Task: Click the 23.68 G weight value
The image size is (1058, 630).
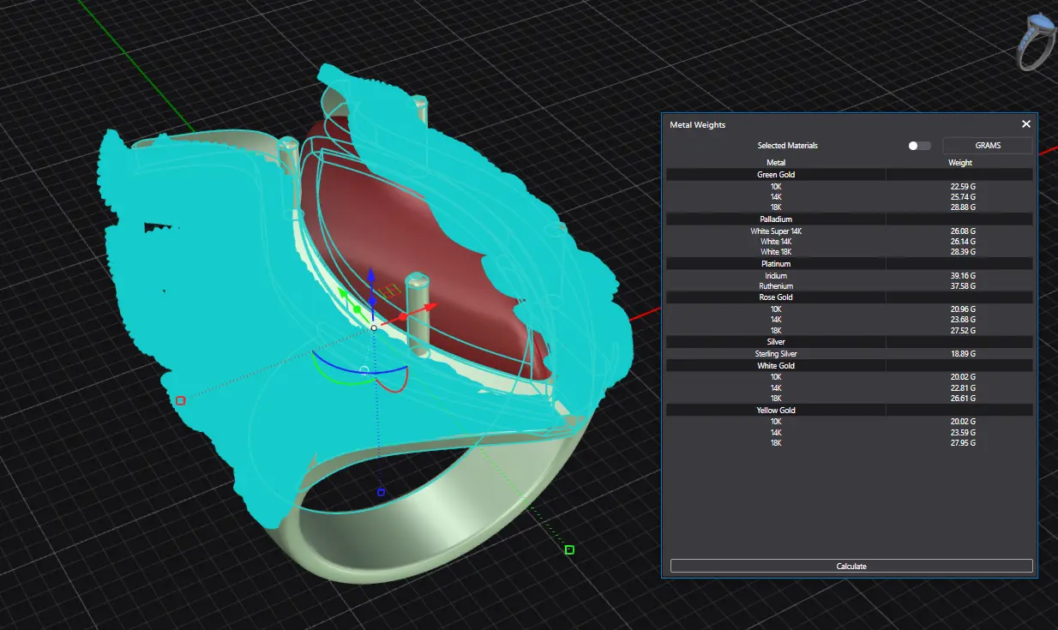Action: point(963,320)
